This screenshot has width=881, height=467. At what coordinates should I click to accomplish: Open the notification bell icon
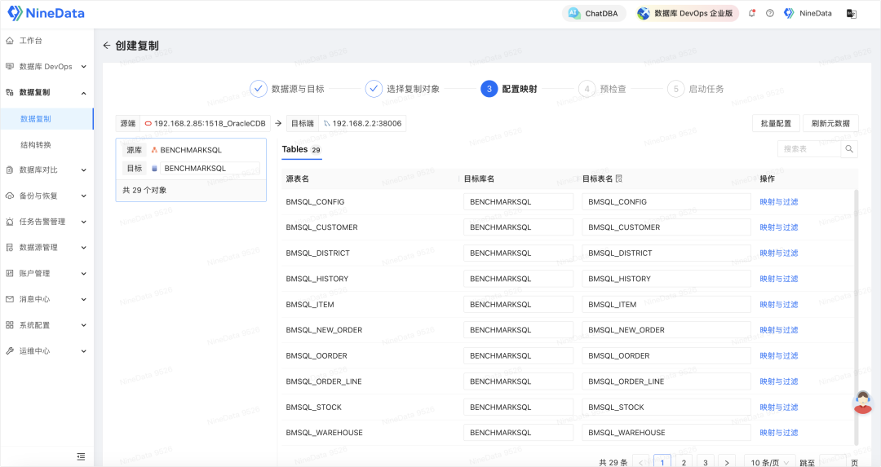pyautogui.click(x=752, y=13)
